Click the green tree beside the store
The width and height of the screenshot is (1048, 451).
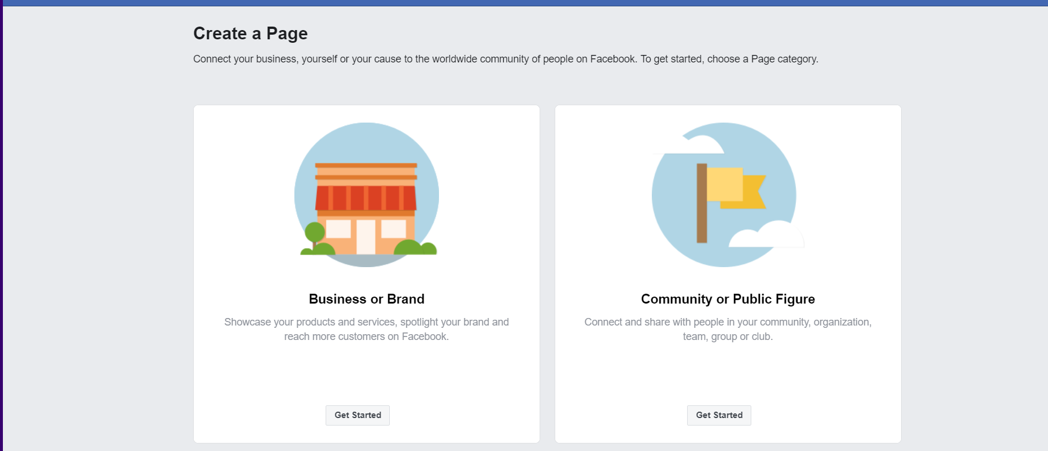point(315,233)
